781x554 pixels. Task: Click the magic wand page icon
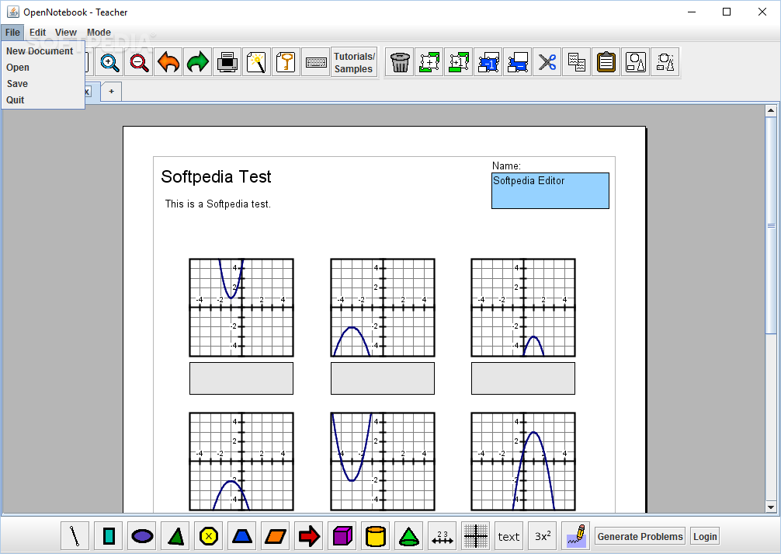pos(256,62)
